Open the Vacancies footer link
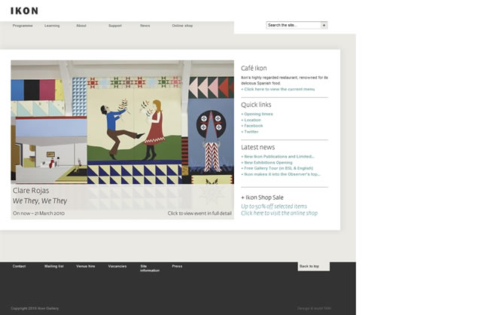Screen dimensions: 478x315 (x=117, y=266)
